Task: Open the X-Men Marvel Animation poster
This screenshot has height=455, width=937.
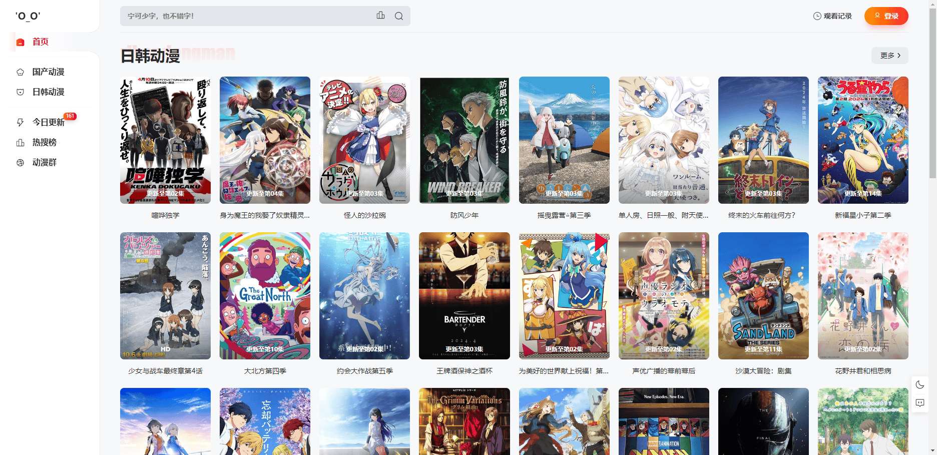Action: tap(664, 421)
